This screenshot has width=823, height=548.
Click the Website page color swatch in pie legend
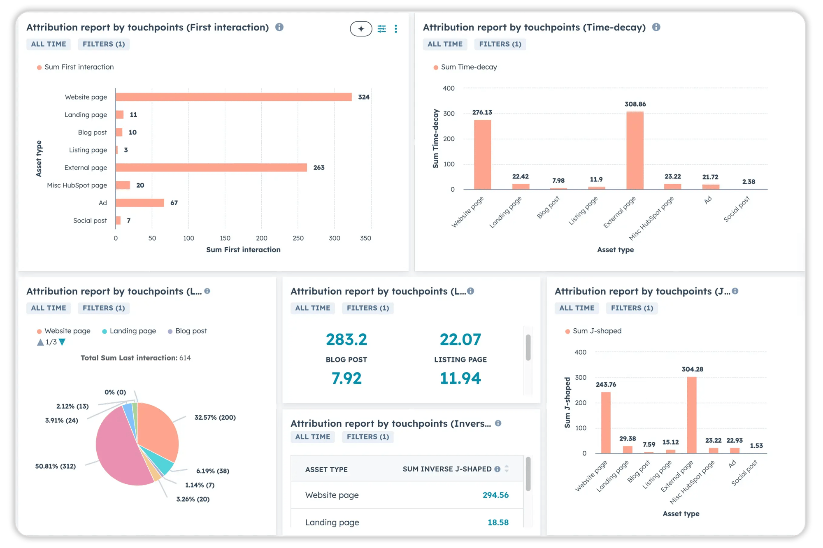tap(38, 331)
